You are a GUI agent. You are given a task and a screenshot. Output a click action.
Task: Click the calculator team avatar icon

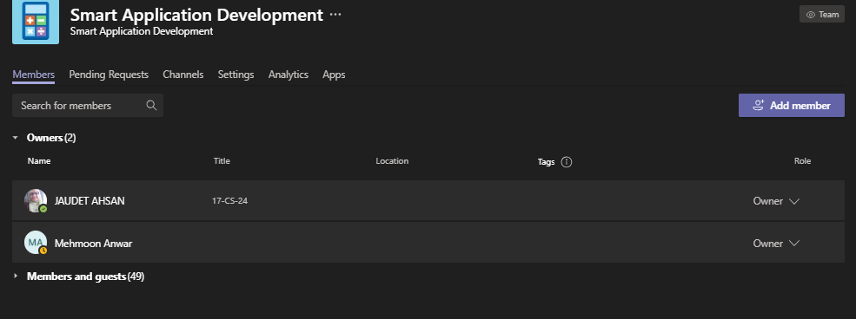pyautogui.click(x=36, y=22)
